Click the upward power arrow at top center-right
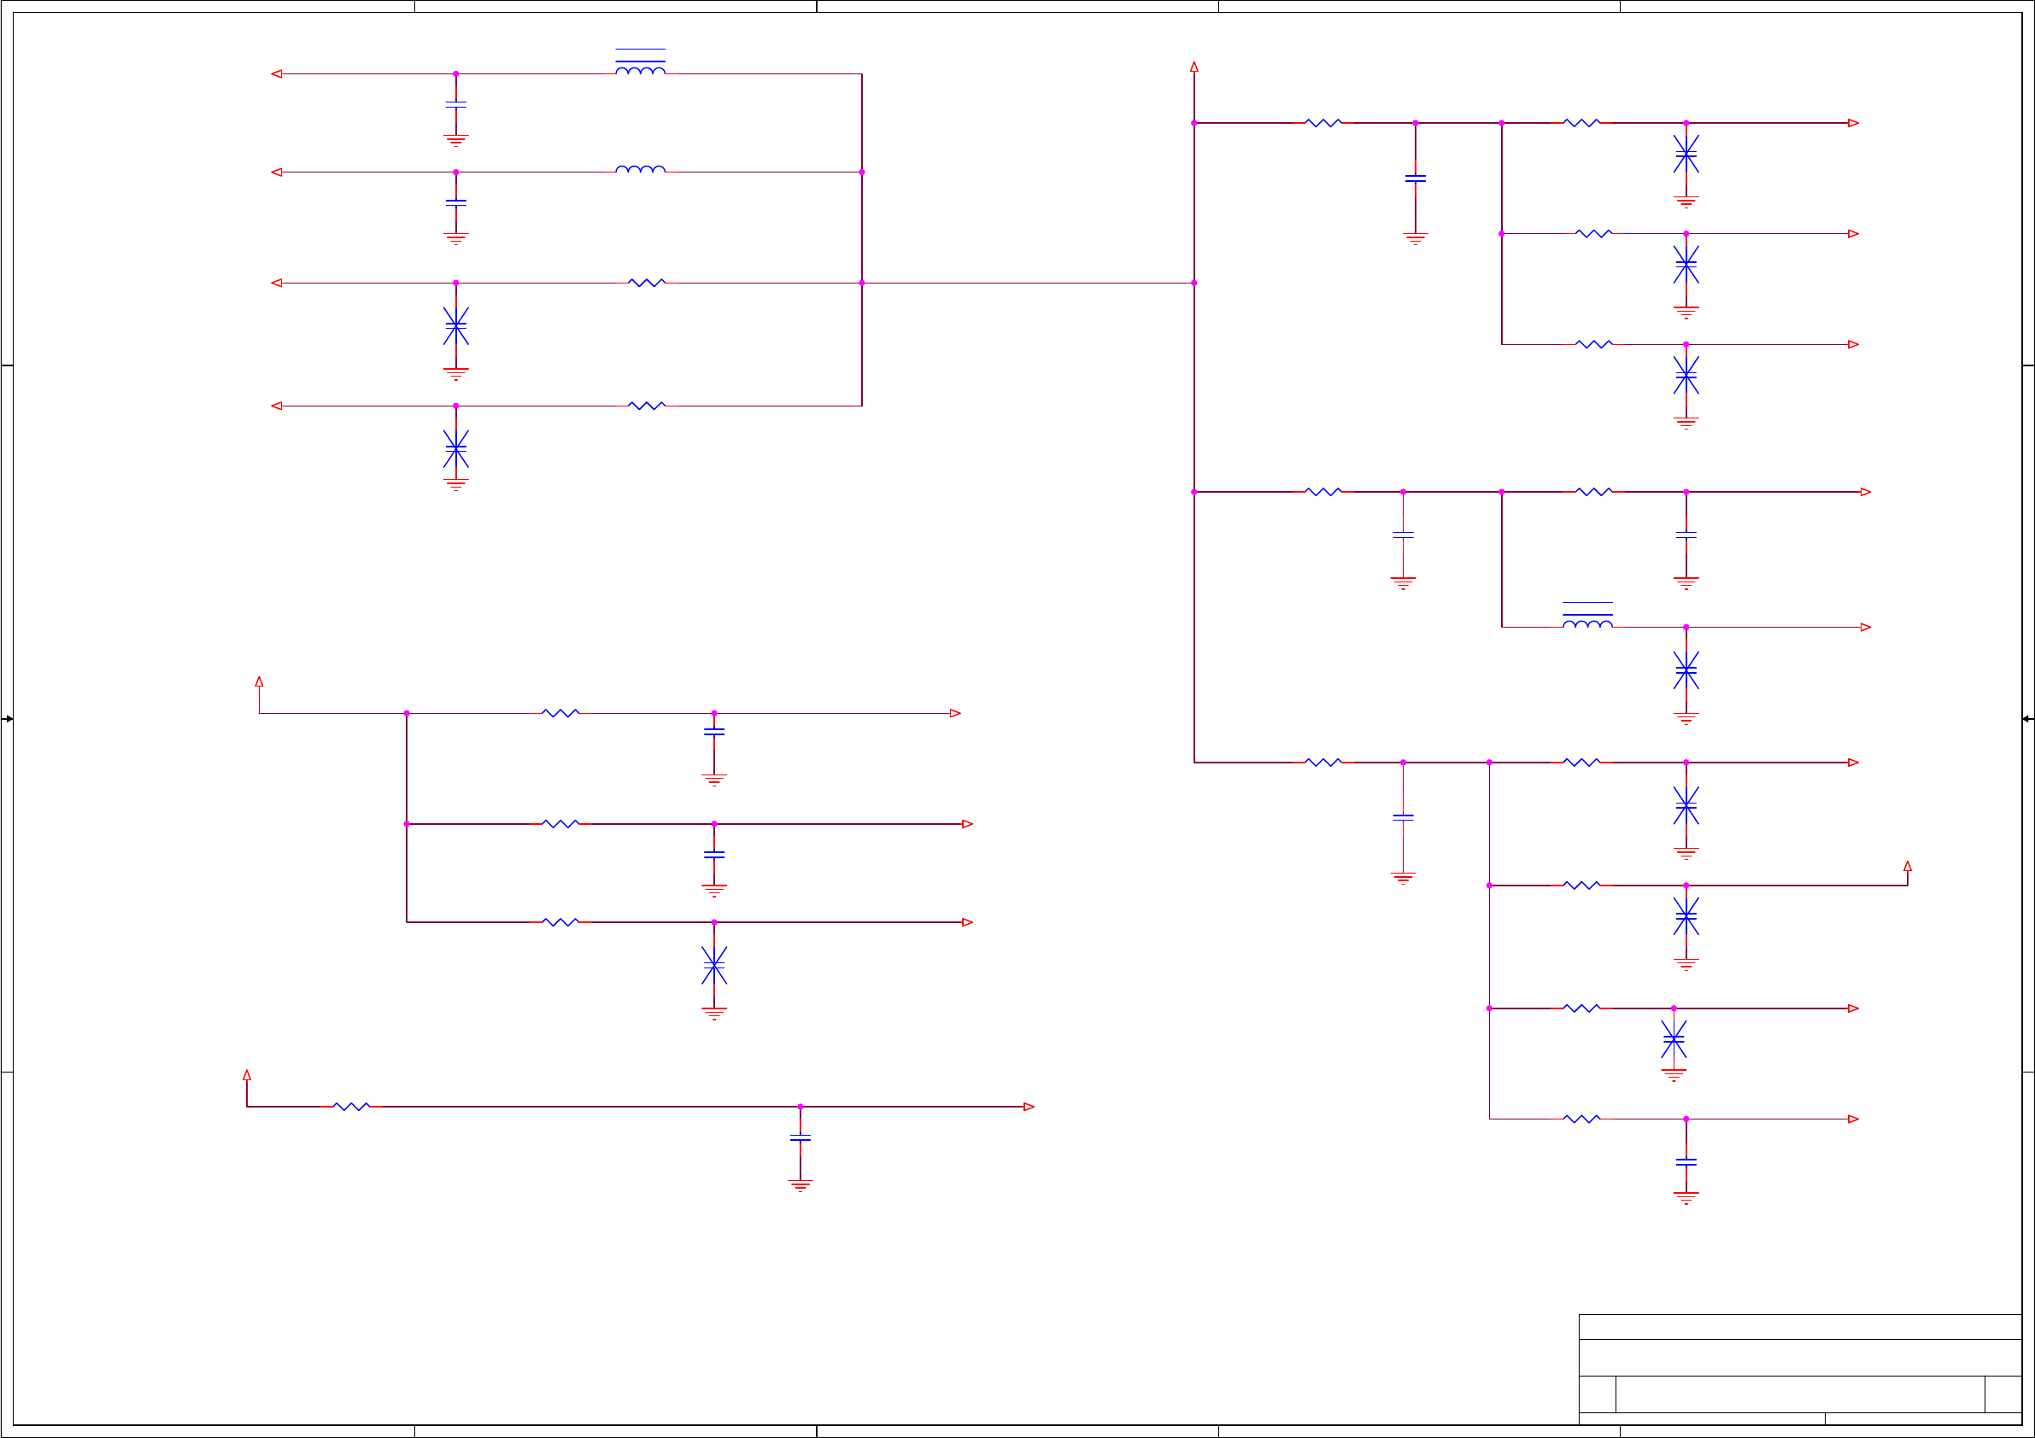 click(1193, 67)
